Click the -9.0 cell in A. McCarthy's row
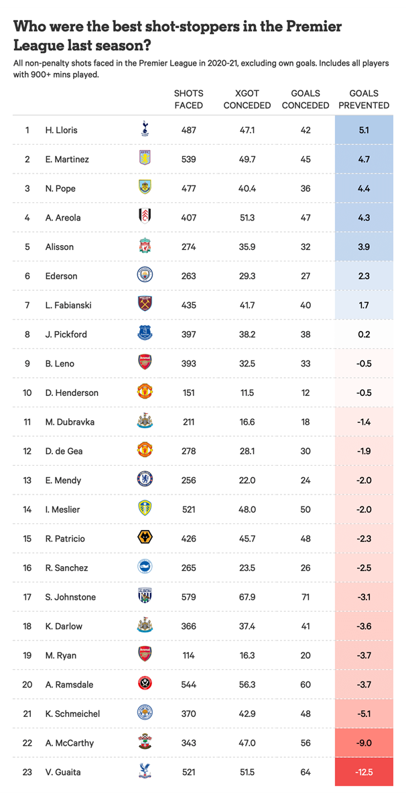 pos(364,742)
